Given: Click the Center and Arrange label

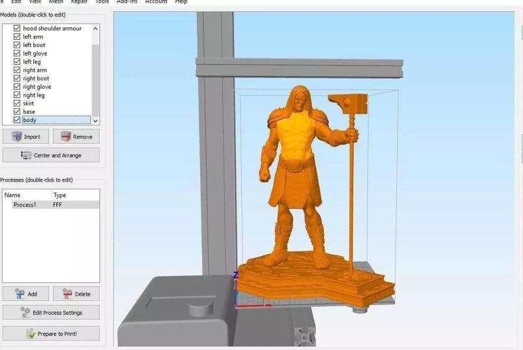Looking at the screenshot, I should (58, 155).
